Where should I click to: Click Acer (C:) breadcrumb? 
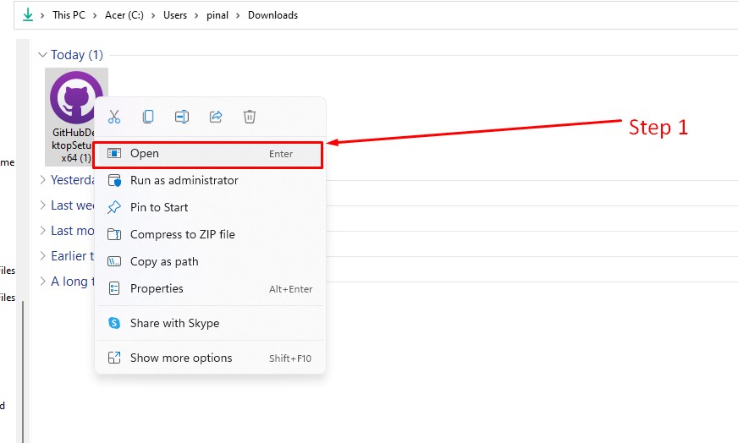(124, 15)
